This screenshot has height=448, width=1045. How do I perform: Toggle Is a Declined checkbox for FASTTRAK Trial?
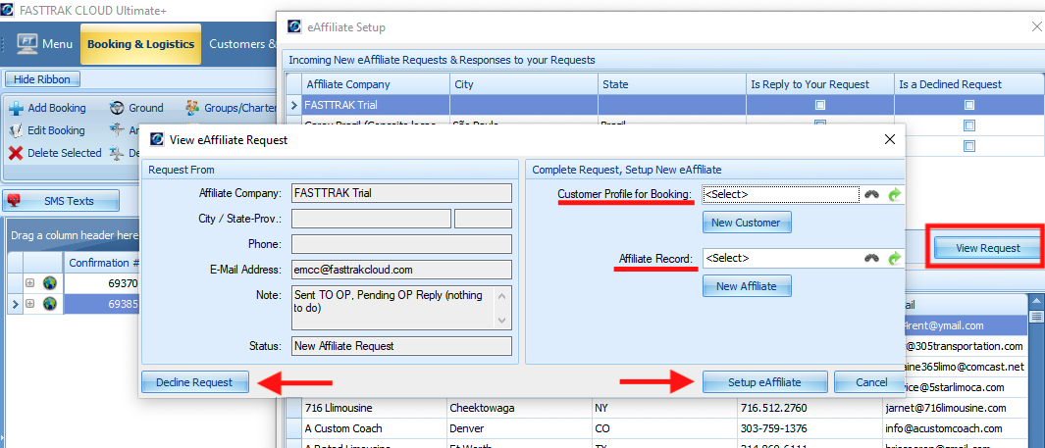point(969,105)
